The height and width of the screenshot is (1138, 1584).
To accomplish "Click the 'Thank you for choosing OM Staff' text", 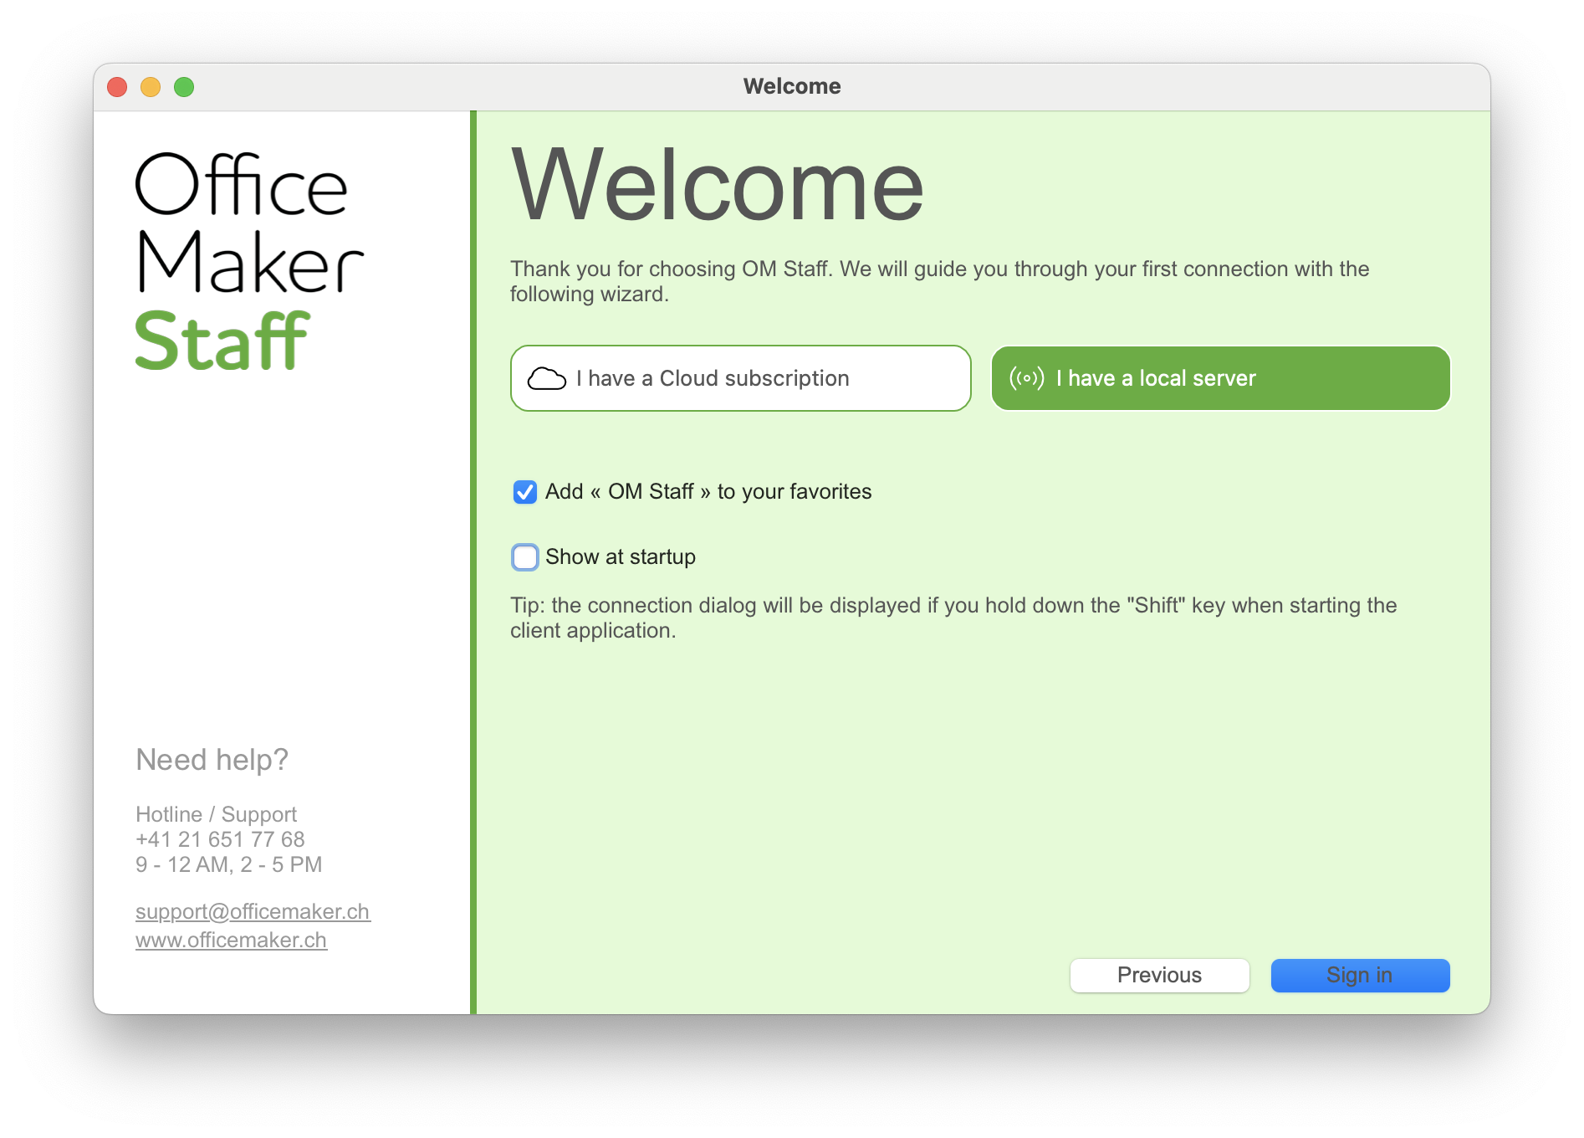I will point(940,281).
